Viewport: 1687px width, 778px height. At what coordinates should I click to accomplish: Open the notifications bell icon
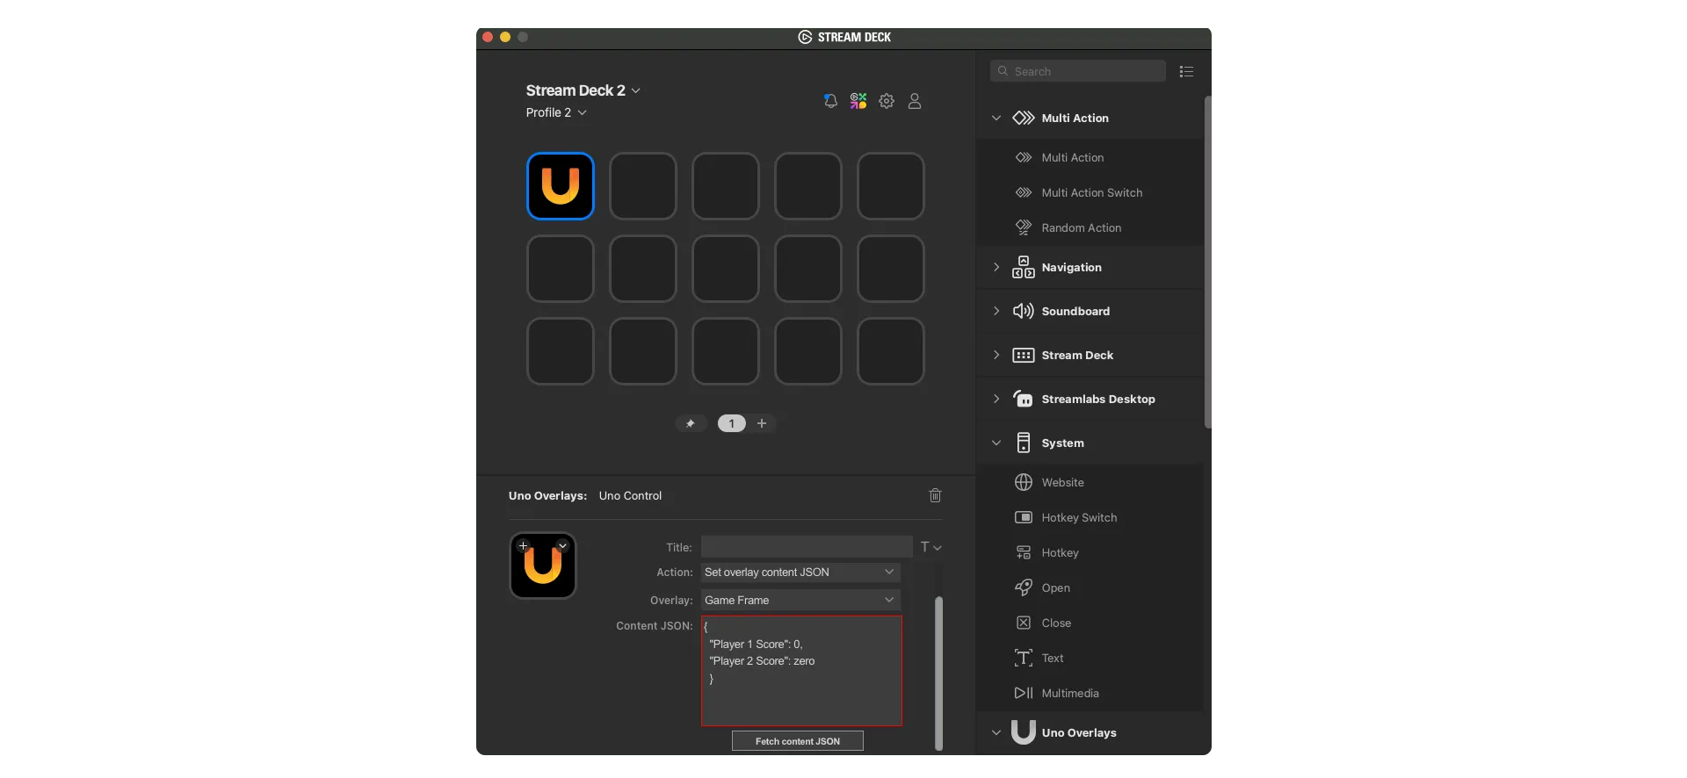[x=830, y=101]
